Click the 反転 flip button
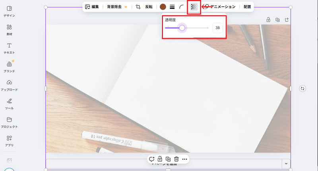This screenshot has width=318, height=171. pyautogui.click(x=149, y=7)
